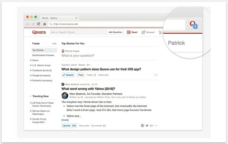Open Bookmarked Answers feed
The image size is (228, 144).
tap(43, 55)
